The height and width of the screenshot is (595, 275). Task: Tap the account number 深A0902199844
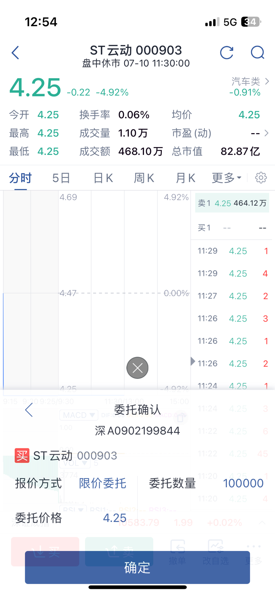[x=137, y=430]
